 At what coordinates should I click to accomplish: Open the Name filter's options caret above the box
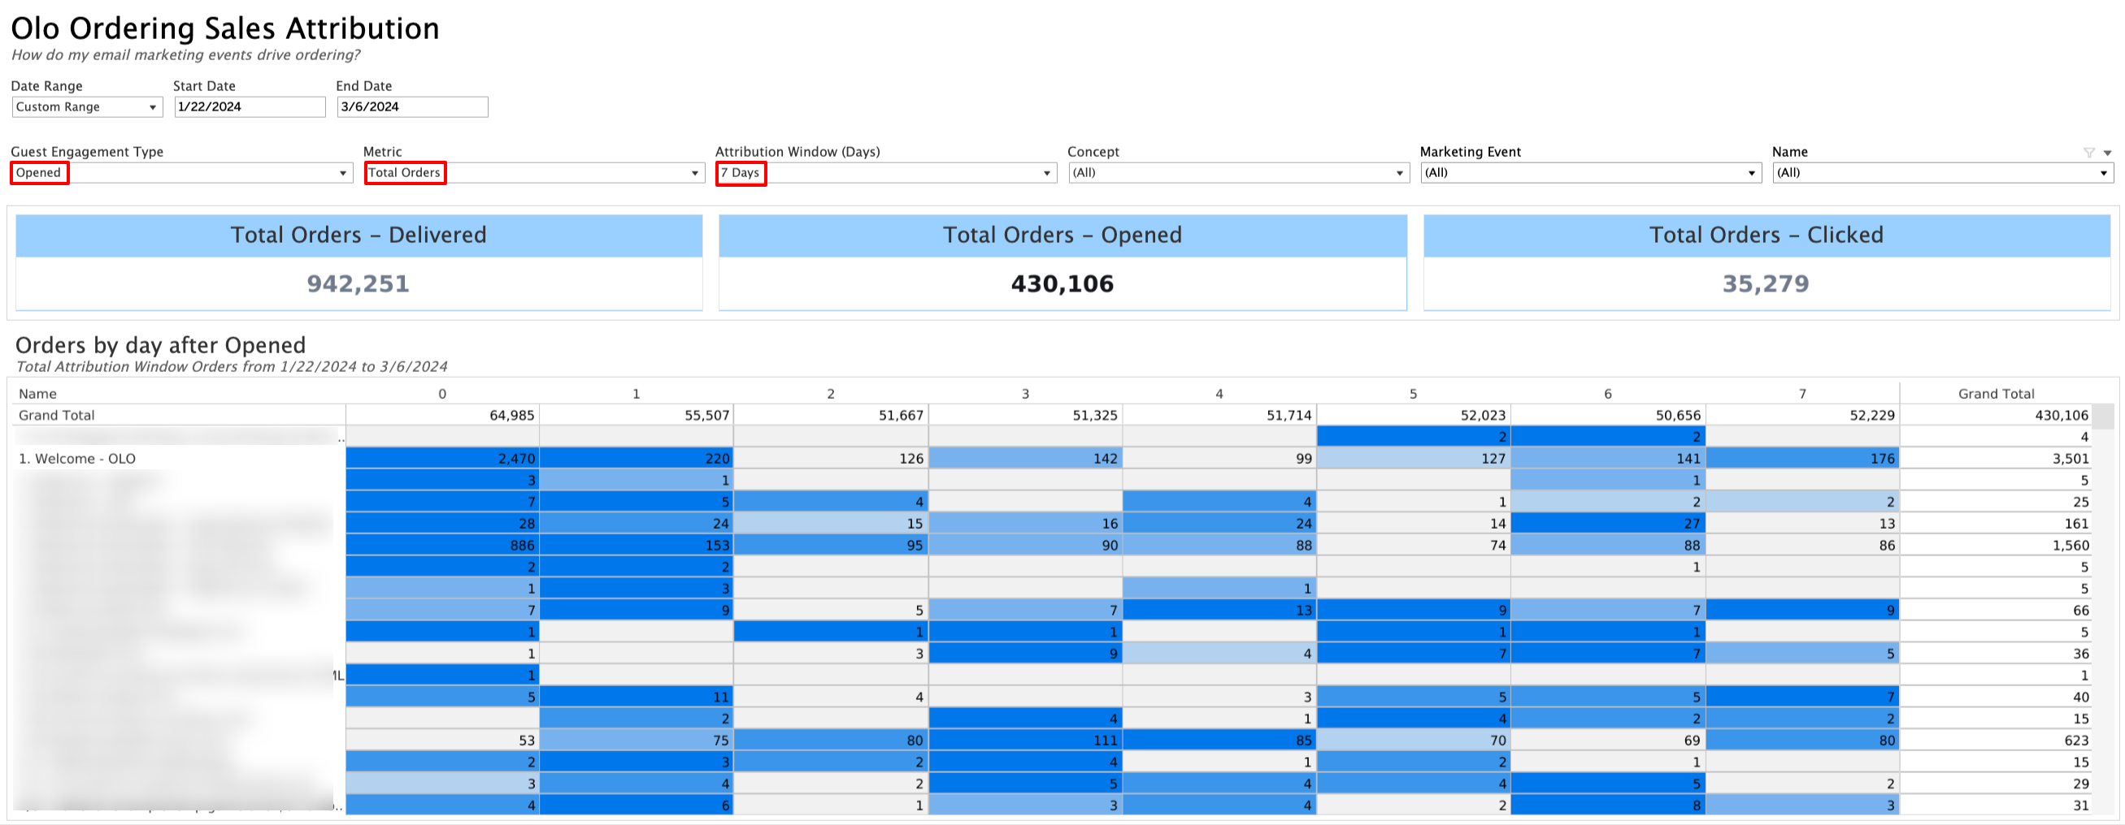[x=2108, y=153]
